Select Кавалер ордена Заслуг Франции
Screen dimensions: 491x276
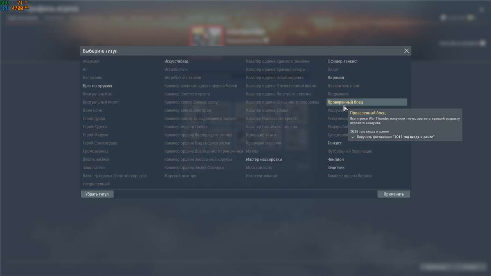[194, 168]
